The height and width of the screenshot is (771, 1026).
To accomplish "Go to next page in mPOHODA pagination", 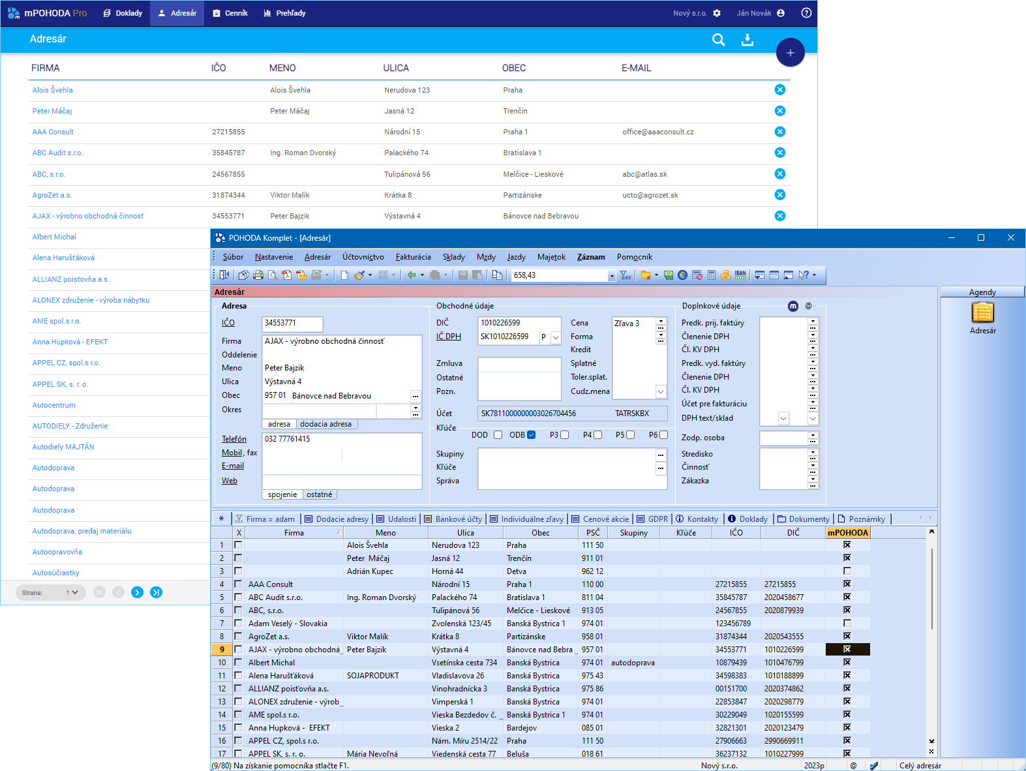I will tap(137, 592).
